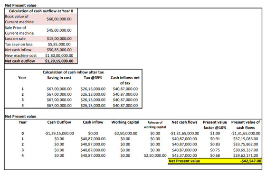Screen dimensions: 266x172
Task: Click Year 4 saving in cost $67,00,000.00
Action: (59, 106)
